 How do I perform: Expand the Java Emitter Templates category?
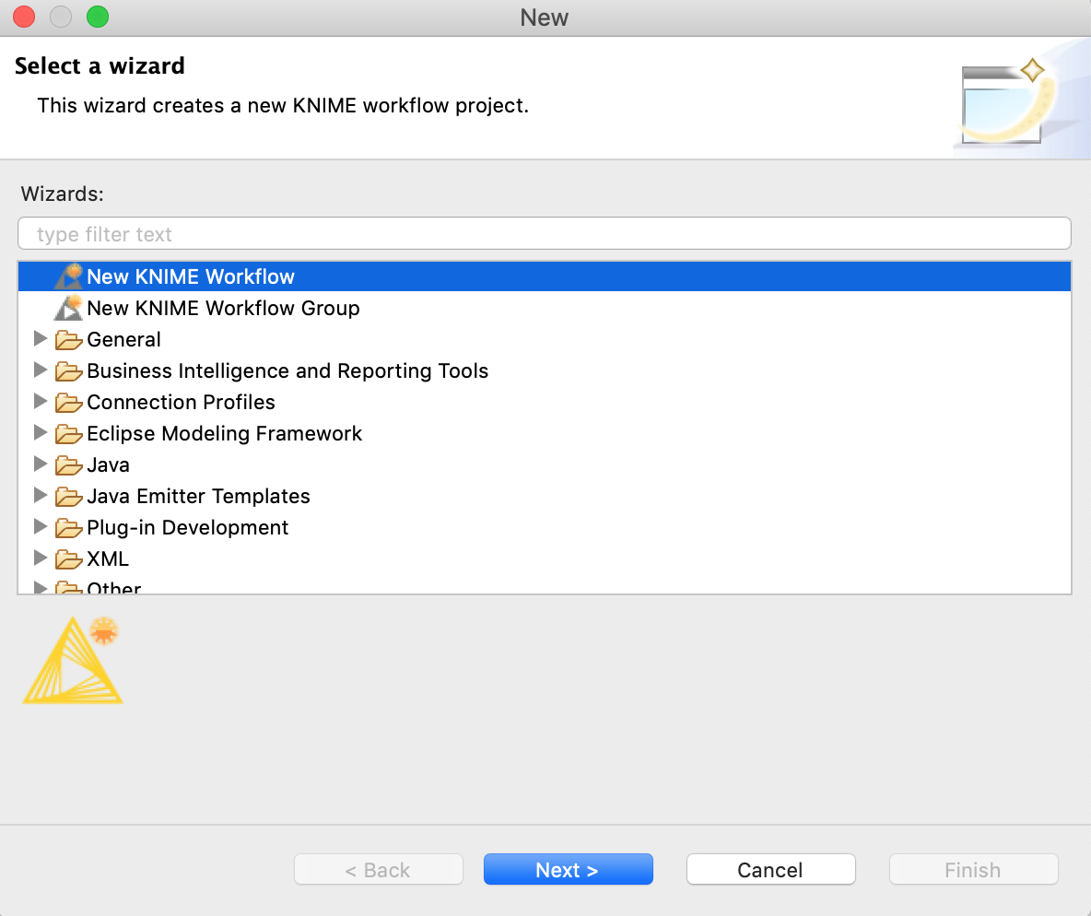point(41,496)
